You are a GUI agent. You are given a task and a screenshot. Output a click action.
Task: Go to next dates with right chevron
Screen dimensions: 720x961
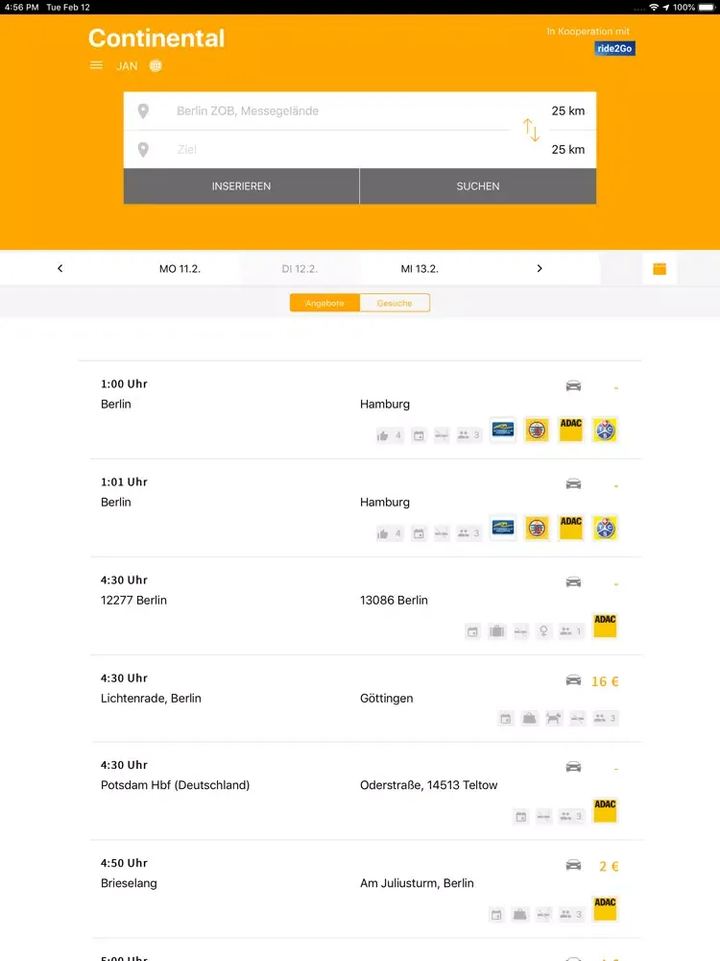pyautogui.click(x=540, y=268)
